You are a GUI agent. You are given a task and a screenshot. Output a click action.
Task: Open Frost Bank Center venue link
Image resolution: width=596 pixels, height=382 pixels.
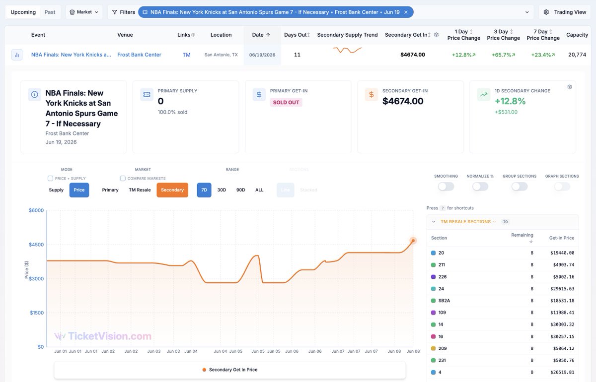point(139,55)
